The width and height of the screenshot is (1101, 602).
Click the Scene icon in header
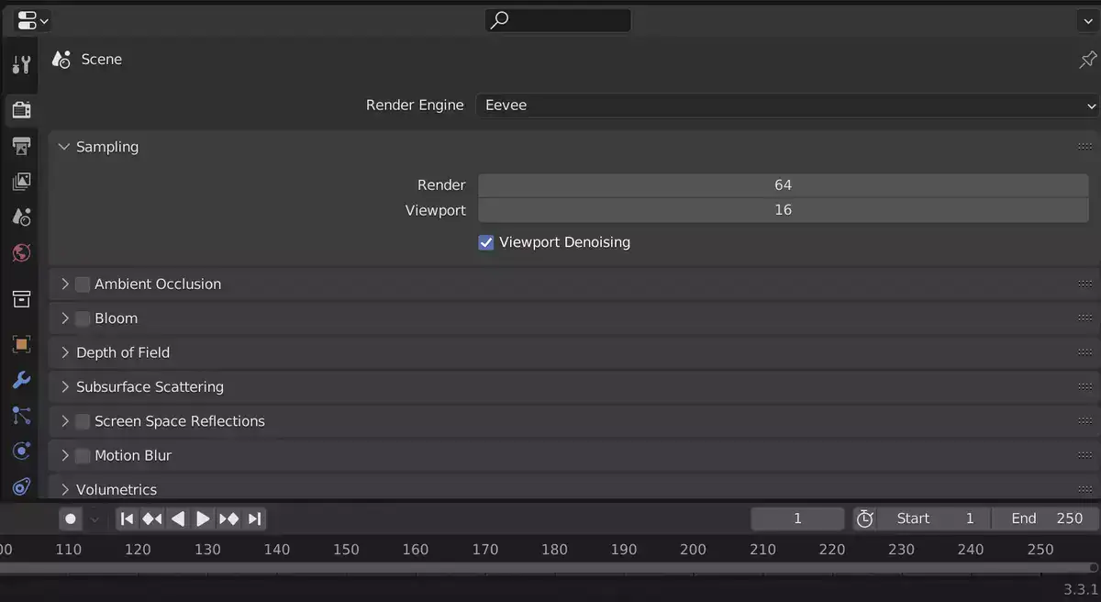61,60
